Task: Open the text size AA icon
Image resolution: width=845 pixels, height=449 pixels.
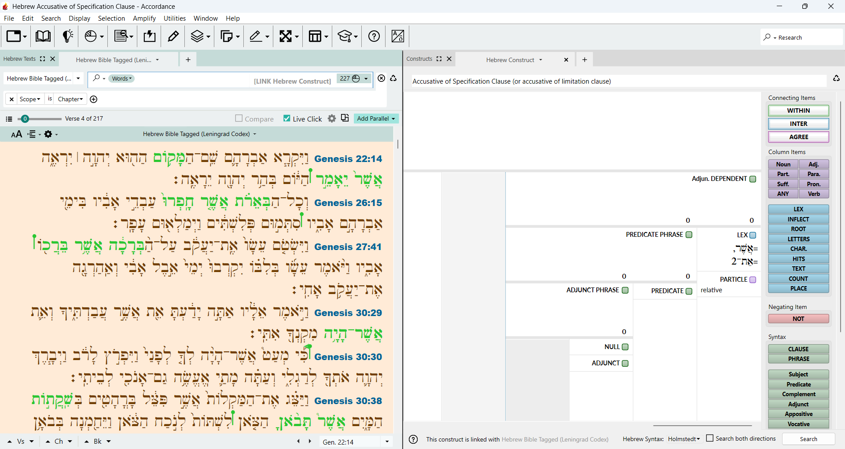Action: 16,134
